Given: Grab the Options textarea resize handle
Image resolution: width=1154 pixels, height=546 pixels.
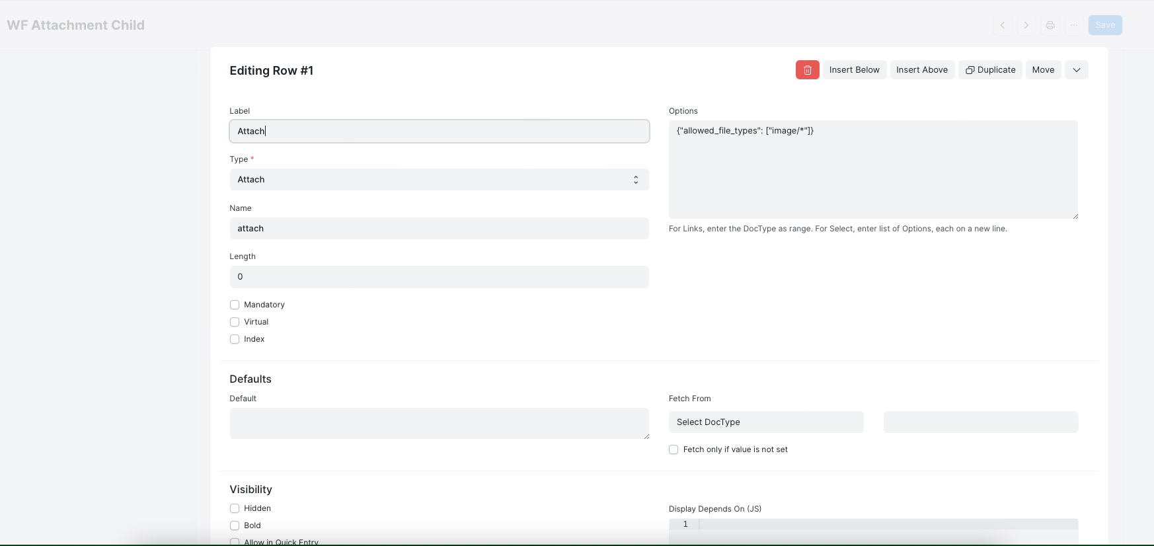Looking at the screenshot, I should pos(1075,216).
